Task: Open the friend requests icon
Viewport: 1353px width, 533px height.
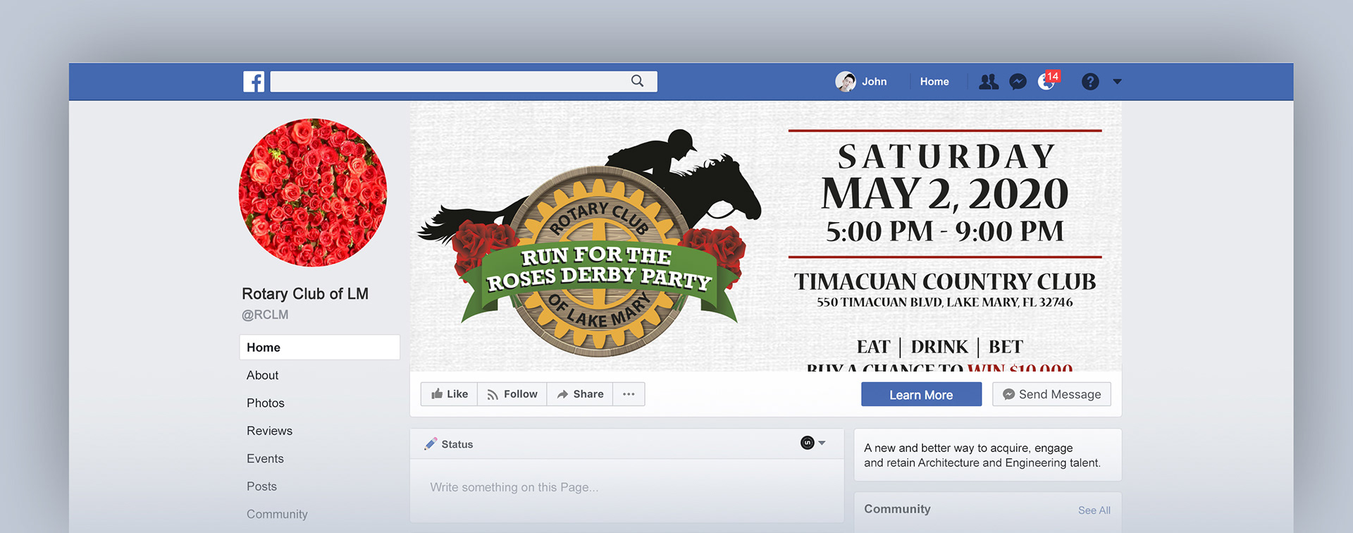Action: pos(989,82)
